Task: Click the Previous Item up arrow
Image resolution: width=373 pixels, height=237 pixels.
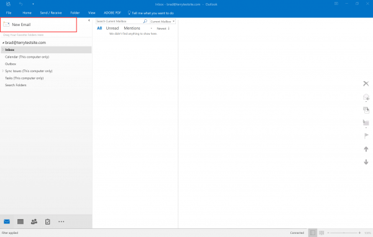Action: pos(366,149)
